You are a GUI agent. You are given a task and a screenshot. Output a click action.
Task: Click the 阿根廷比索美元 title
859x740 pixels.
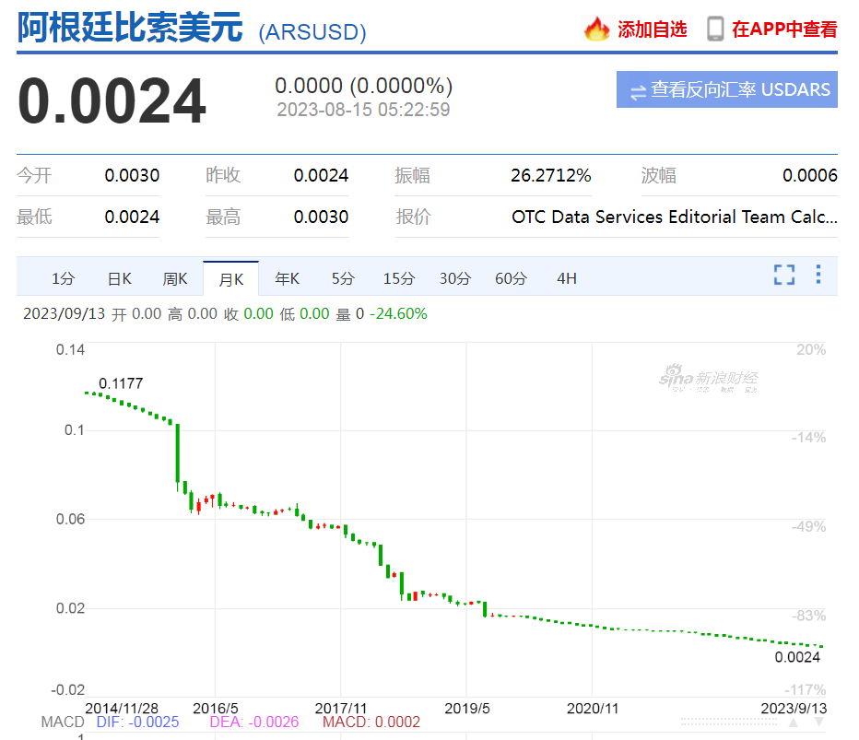130,27
